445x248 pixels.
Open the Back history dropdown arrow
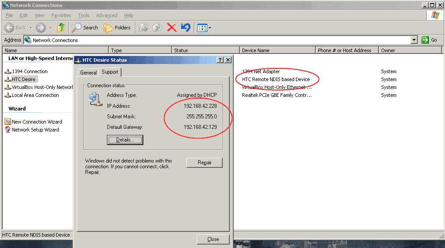pos(31,28)
